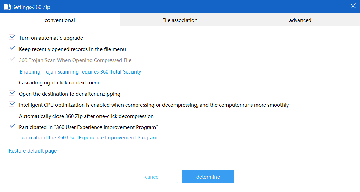Image resolution: width=360 pixels, height=192 pixels.
Task: Open Learn about the 360 User Experience link
Action: coord(88,138)
